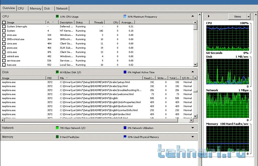Expand the Memory section
Viewport: 258px width, 166px height.
[193, 137]
